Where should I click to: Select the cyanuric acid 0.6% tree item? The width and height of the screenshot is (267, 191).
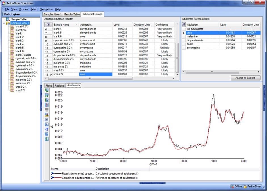(x=26, y=58)
